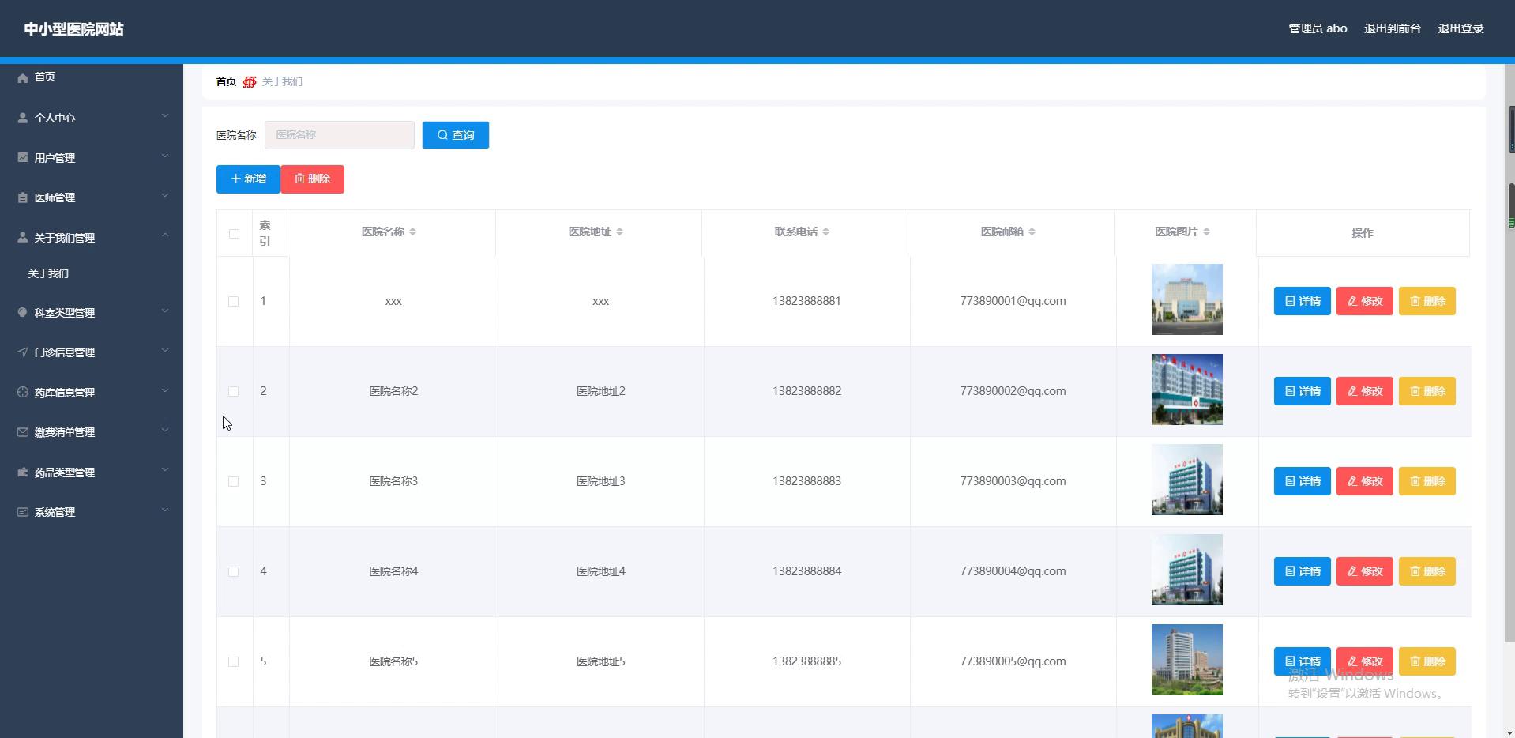Click the 个人中心 user icon
The width and height of the screenshot is (1515, 738).
coord(22,118)
